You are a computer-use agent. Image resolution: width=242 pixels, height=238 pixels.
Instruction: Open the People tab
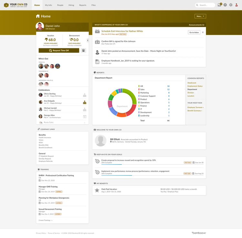pyautogui.click(x=60, y=5)
